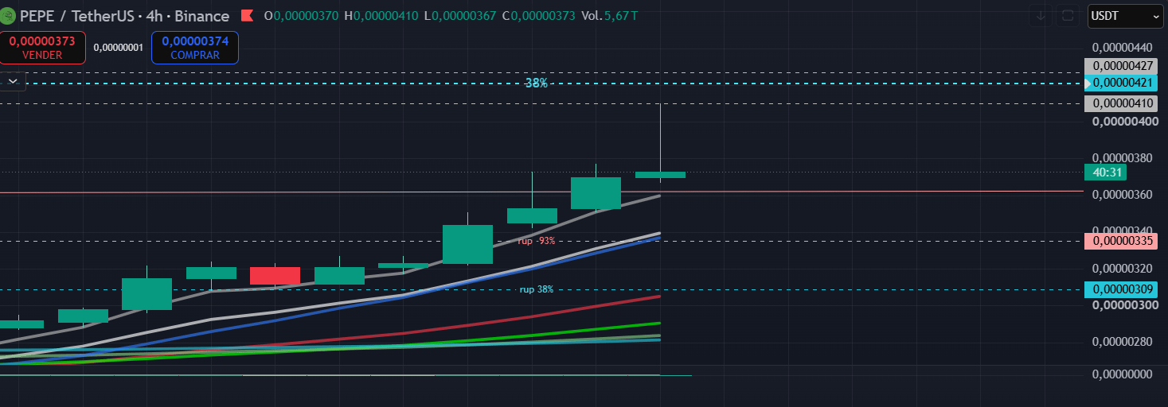Click the faded down-arrow icon near USDT
1168x407 pixels.
(1040, 15)
